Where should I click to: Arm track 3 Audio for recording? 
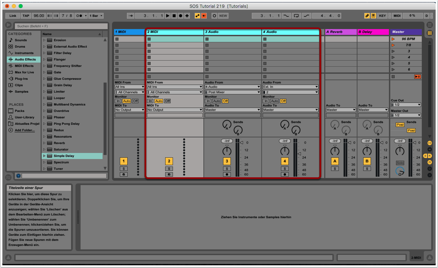(227, 175)
